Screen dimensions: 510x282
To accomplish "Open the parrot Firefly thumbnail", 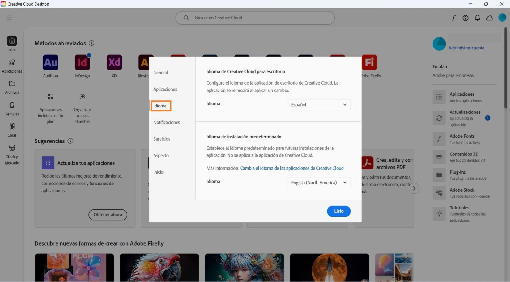I will click(159, 267).
